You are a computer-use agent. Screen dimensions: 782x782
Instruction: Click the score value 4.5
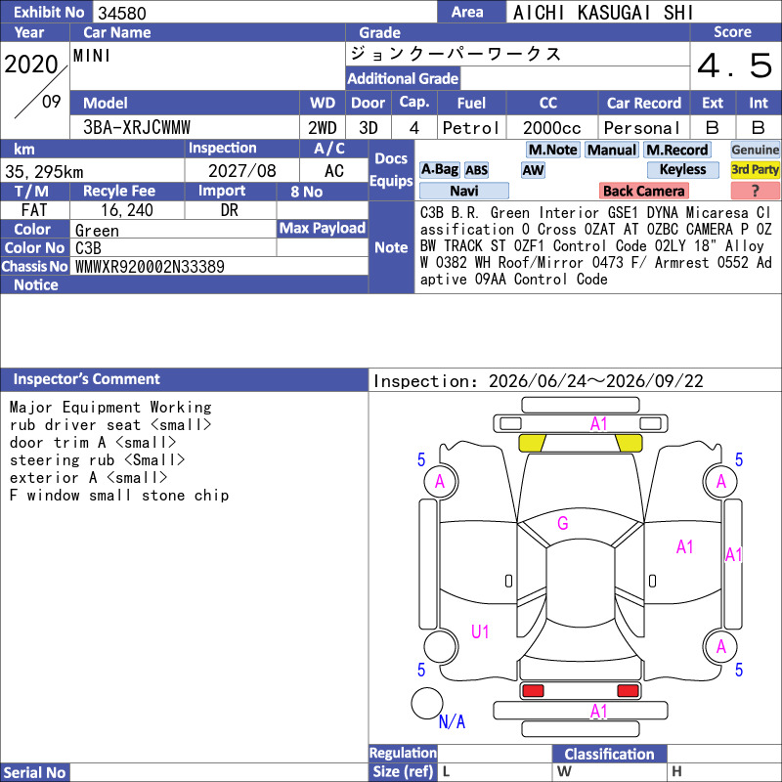734,65
